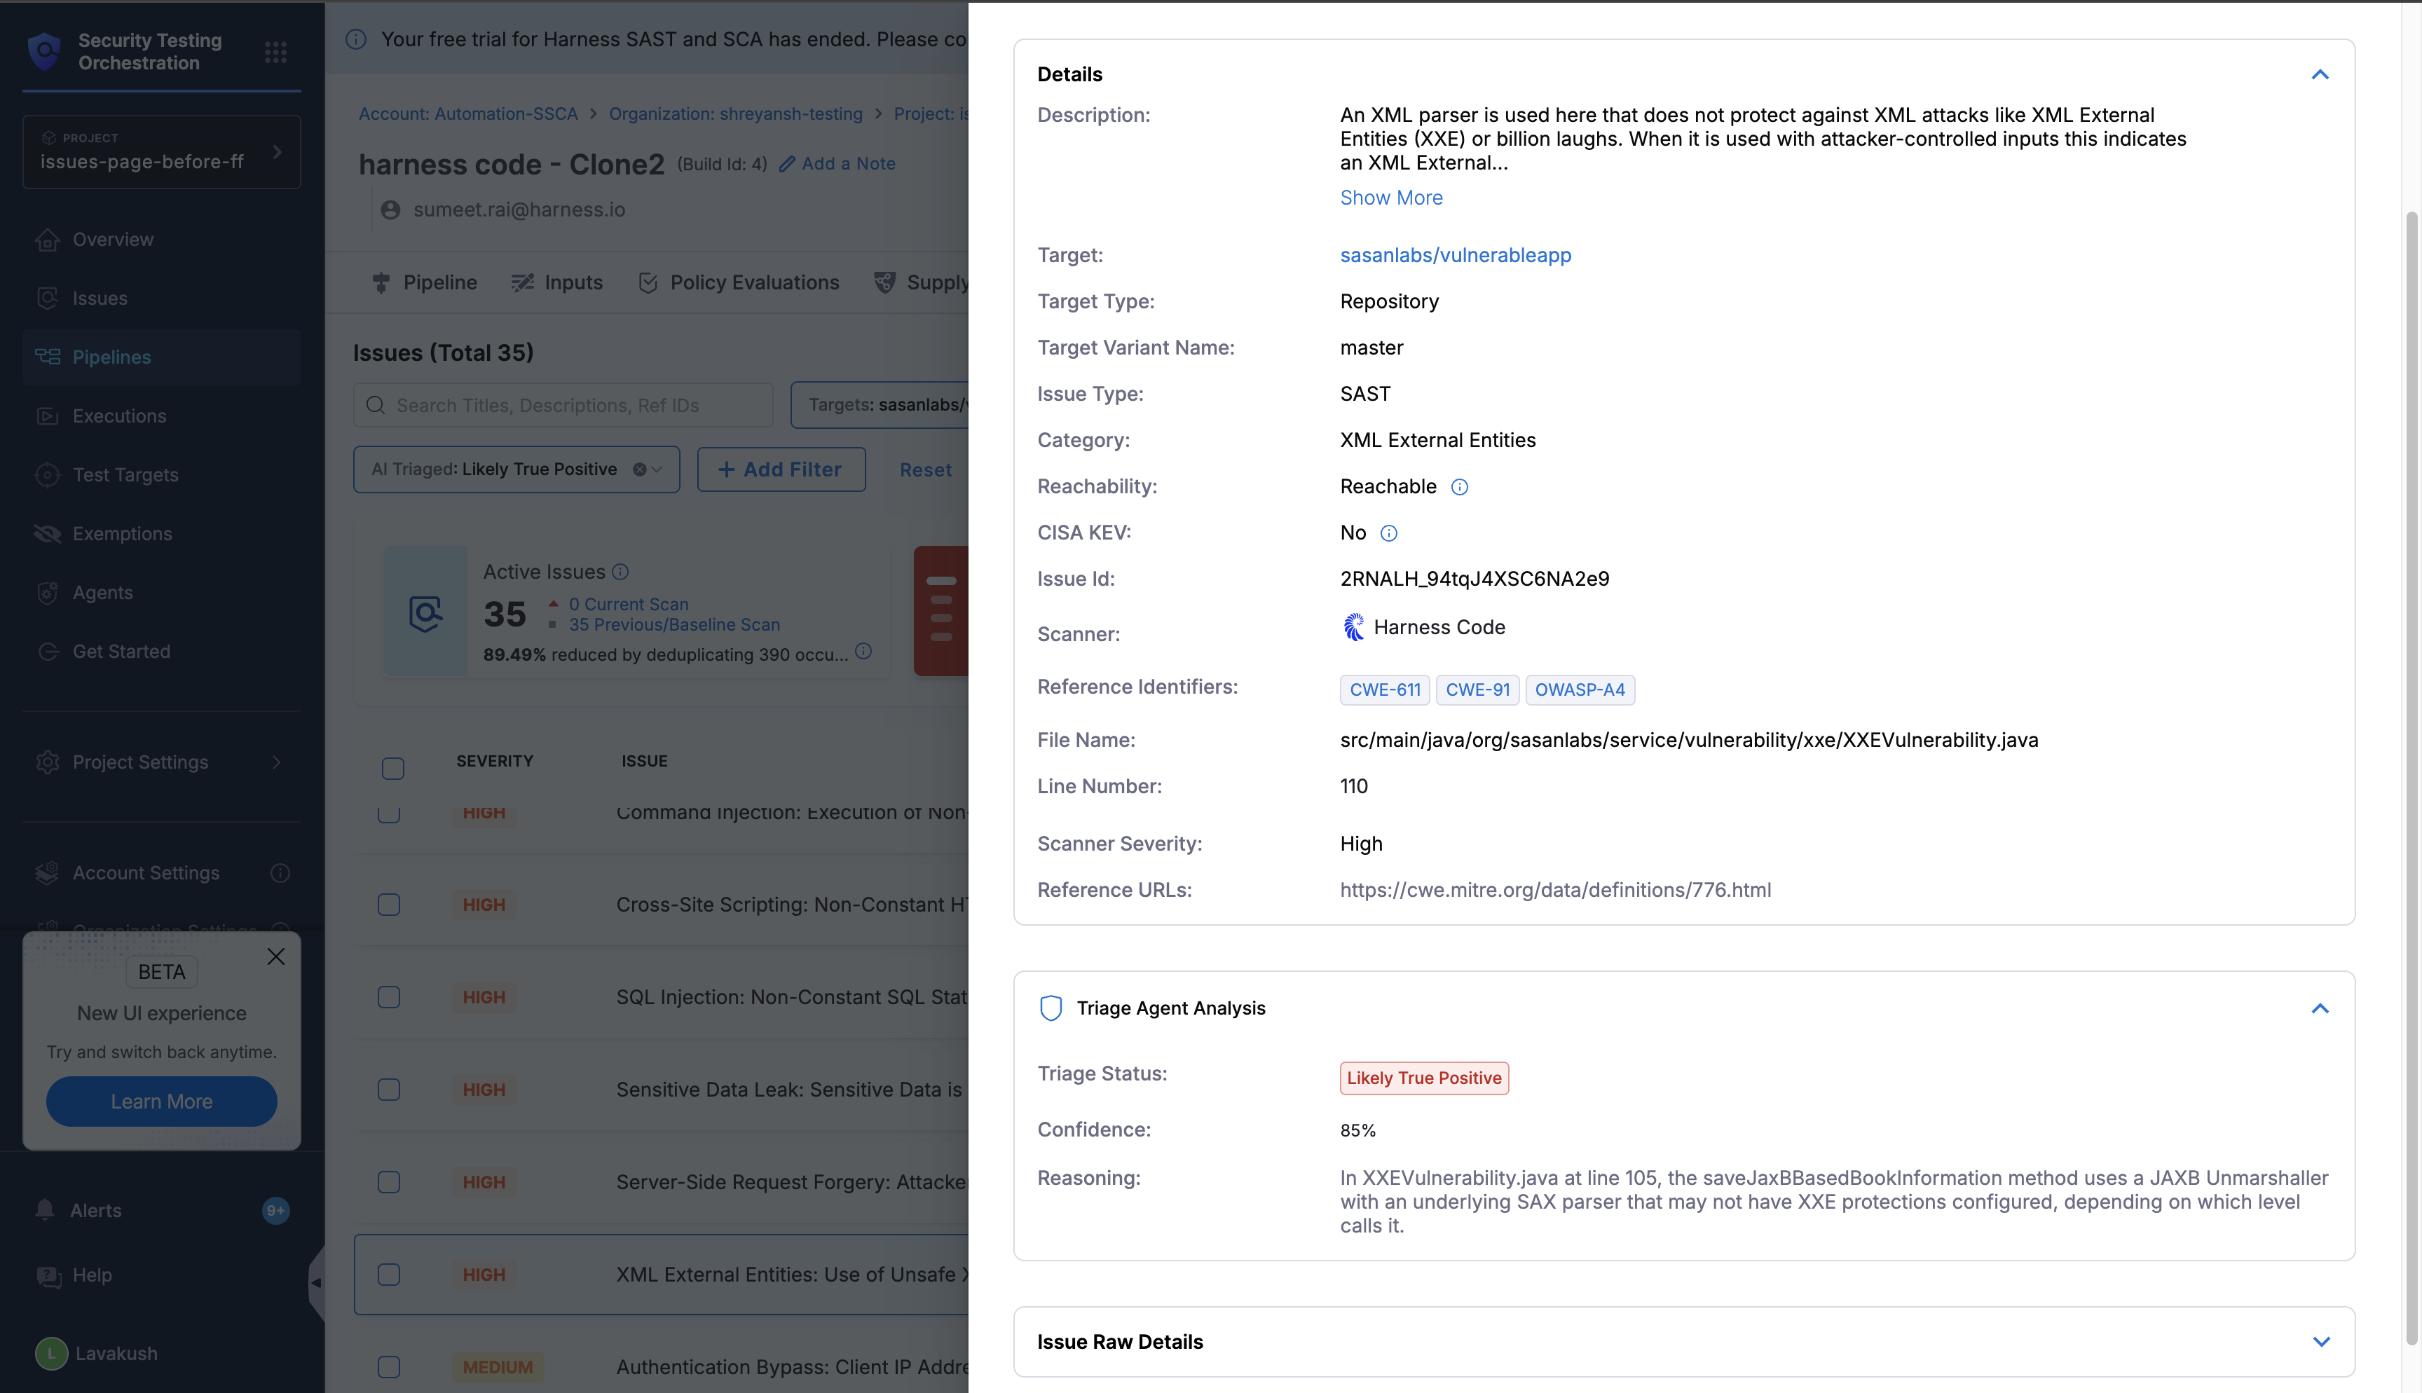Click the Reset filters link
This screenshot has height=1393, width=2422.
click(925, 469)
